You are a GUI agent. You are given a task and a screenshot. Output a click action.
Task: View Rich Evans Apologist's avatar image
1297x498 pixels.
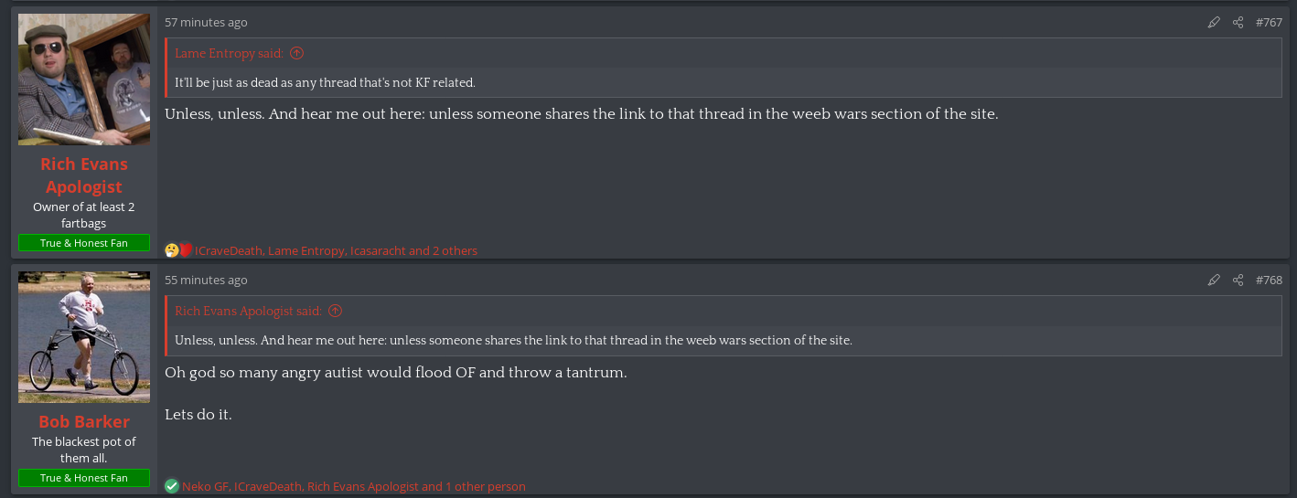click(84, 79)
